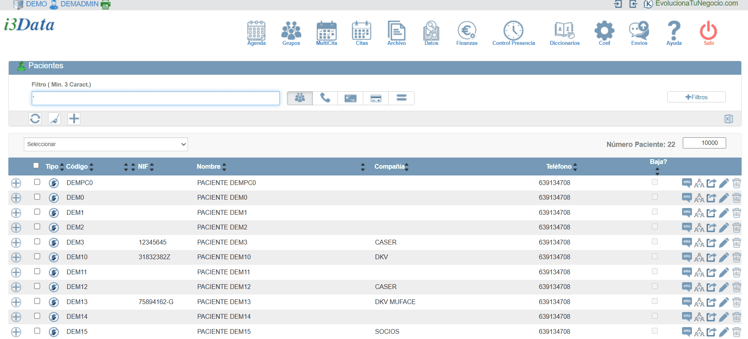The height and width of the screenshot is (339, 748).
Task: Export patient list to Excel
Action: (728, 119)
